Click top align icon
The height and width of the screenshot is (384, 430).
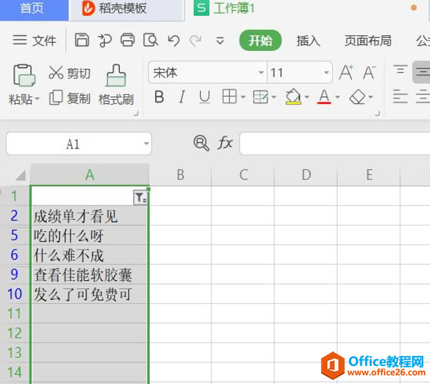(400, 70)
